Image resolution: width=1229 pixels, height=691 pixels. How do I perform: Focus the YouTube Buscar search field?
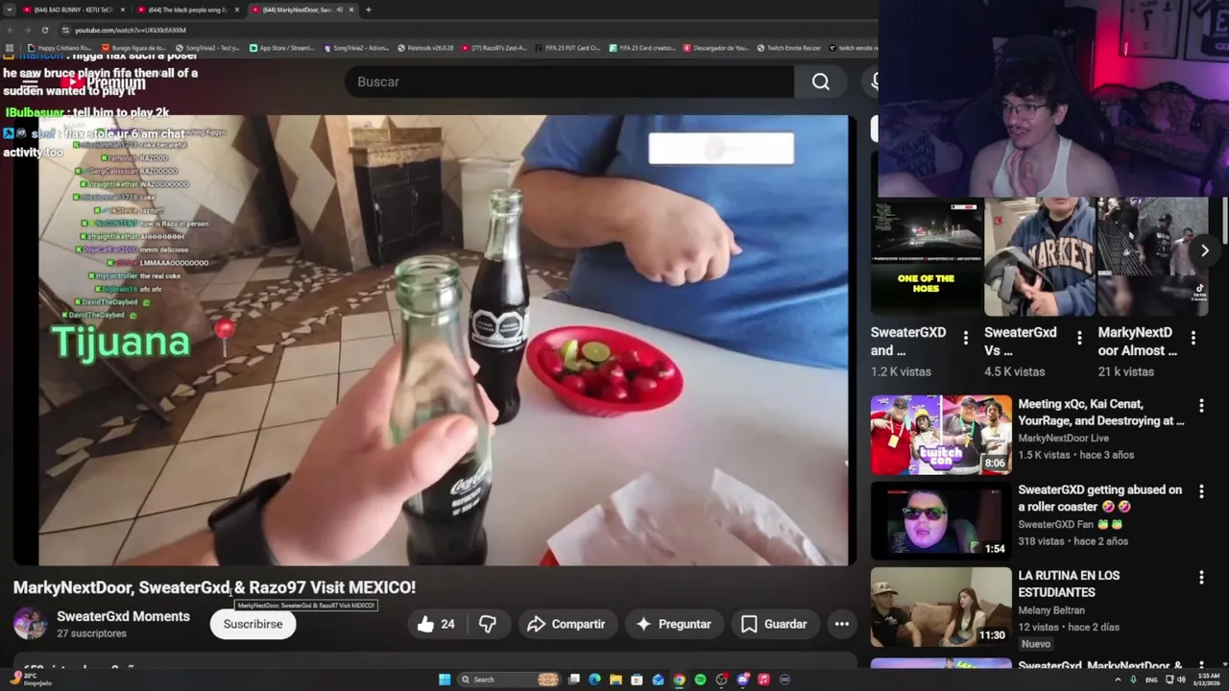pos(569,82)
